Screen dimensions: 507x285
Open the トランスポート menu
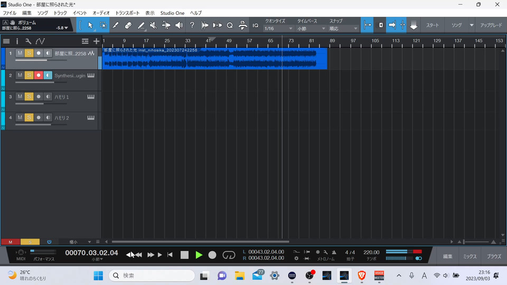tap(127, 13)
